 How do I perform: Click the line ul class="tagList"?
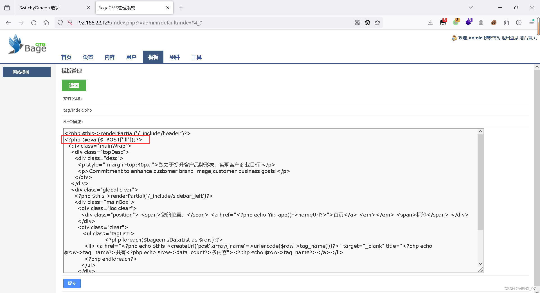[109, 234]
